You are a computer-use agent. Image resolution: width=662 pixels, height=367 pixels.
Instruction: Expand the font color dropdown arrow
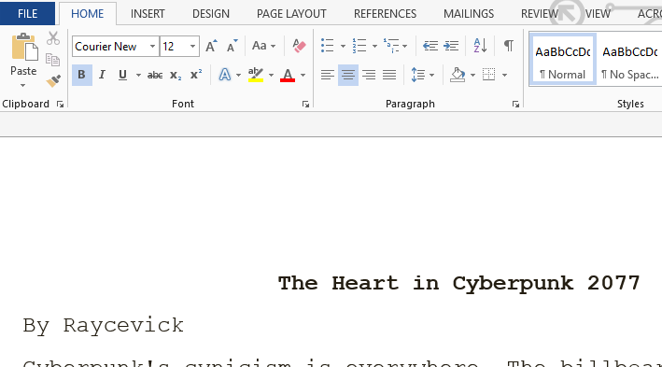[x=303, y=76]
